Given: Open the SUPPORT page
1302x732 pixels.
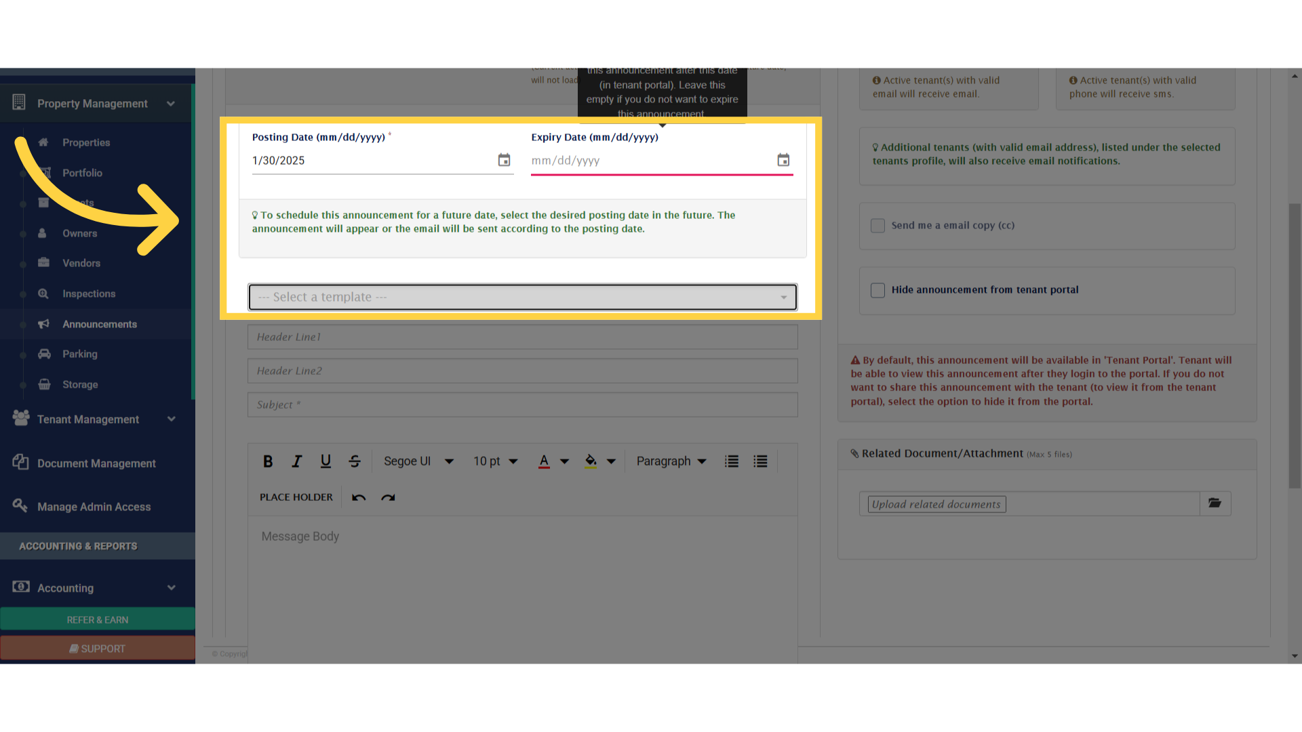Looking at the screenshot, I should click(x=97, y=648).
